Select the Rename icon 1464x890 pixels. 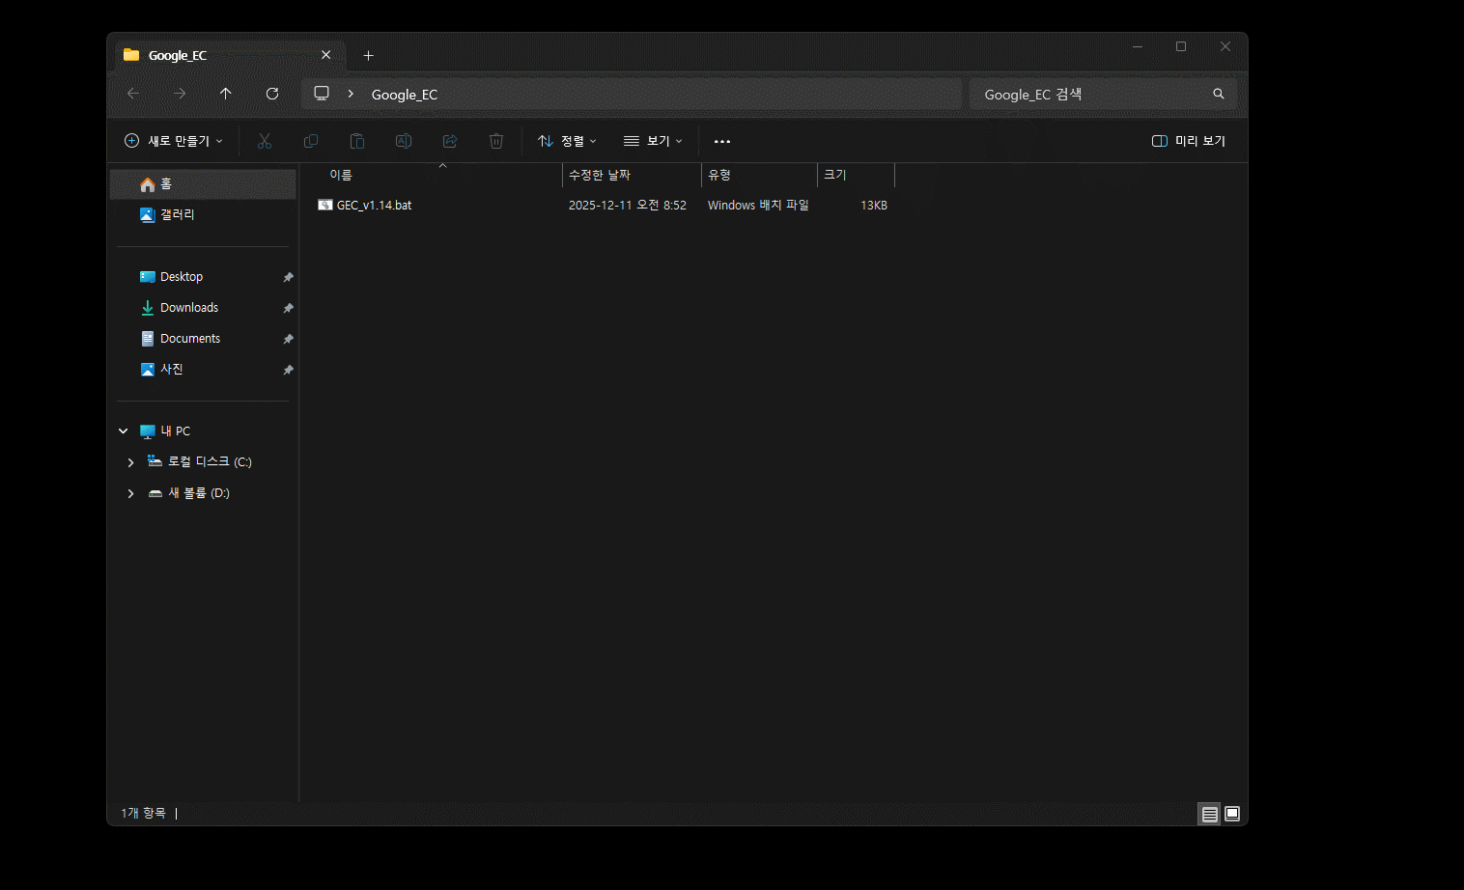coord(403,141)
